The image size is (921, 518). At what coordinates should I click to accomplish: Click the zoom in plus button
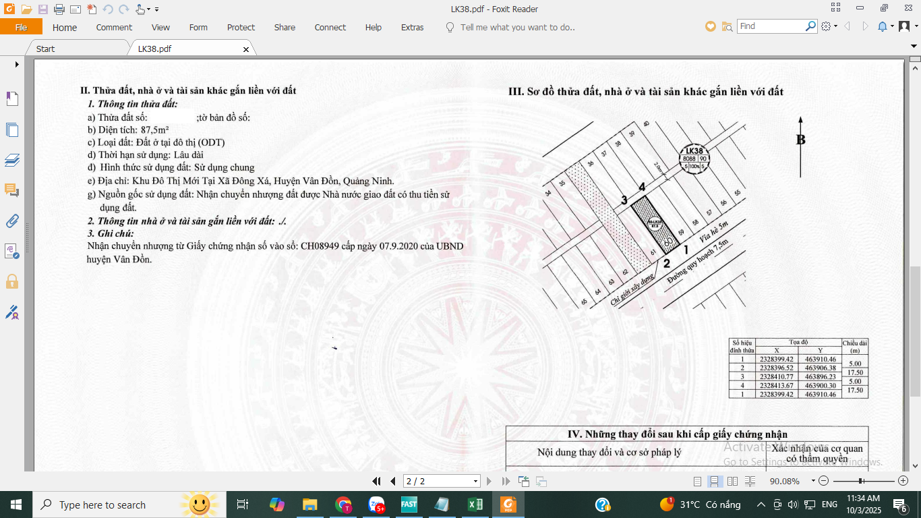coord(903,481)
